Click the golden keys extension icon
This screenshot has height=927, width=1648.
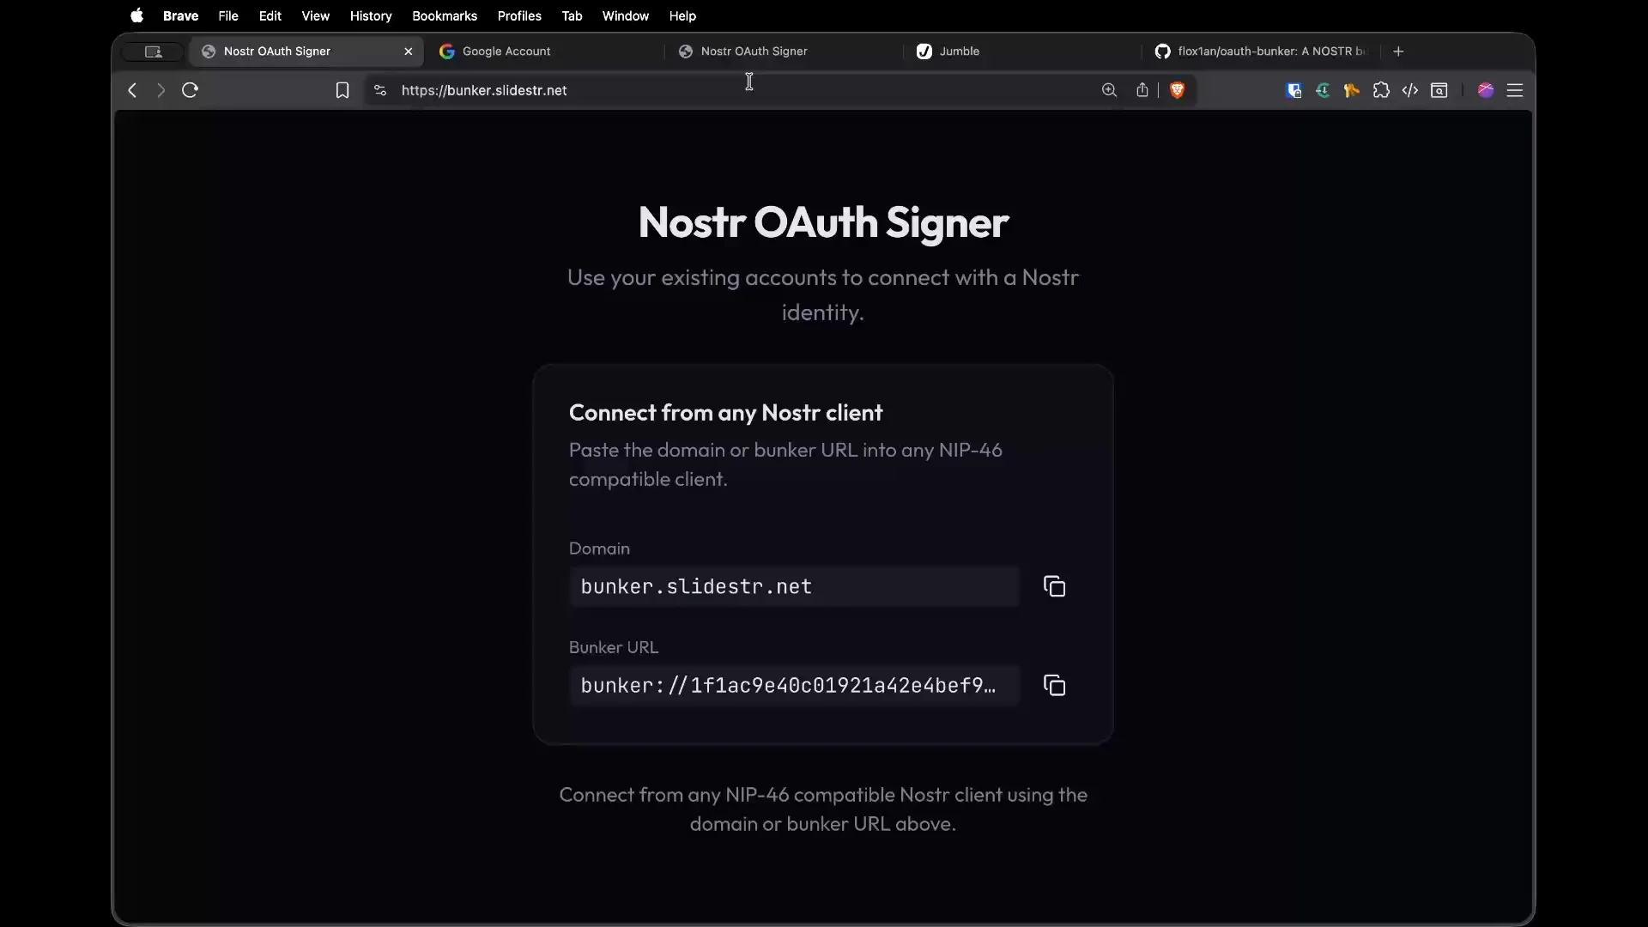point(1352,90)
